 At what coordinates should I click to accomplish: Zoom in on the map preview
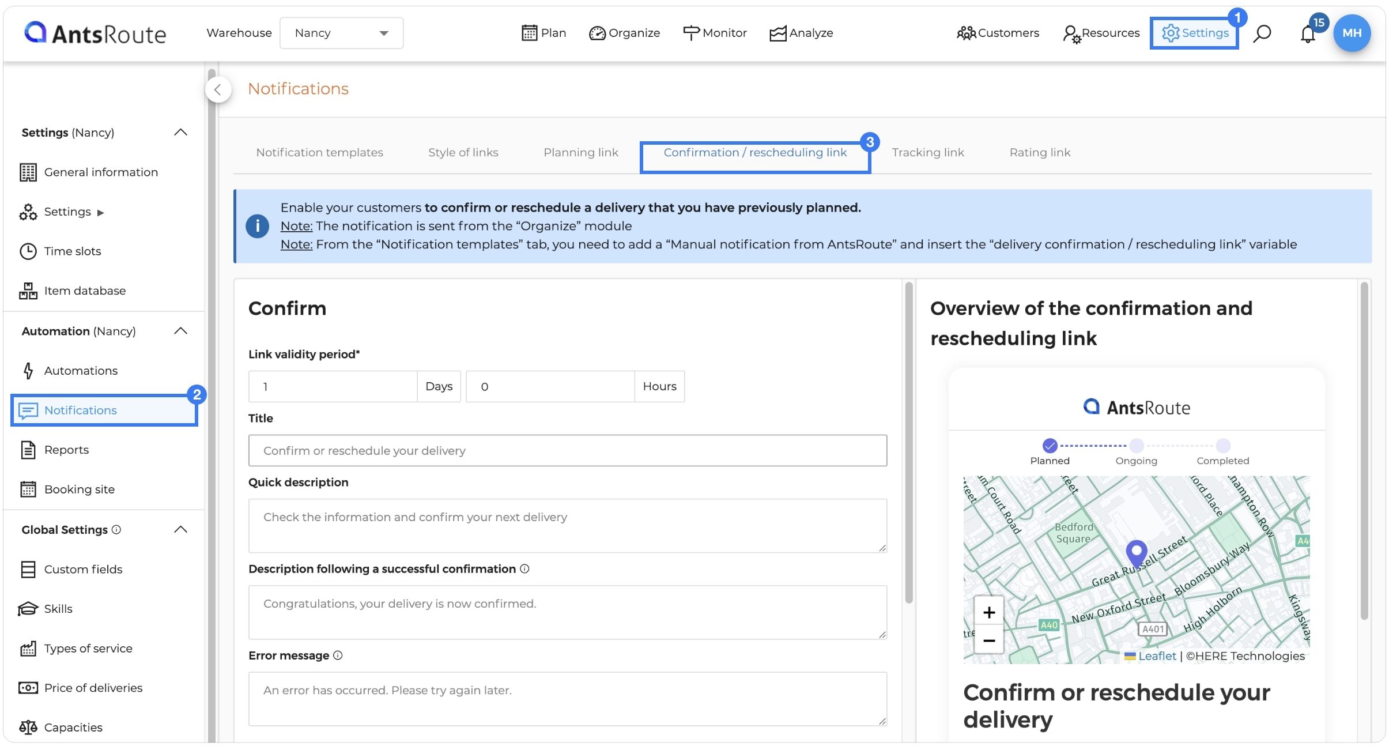989,612
